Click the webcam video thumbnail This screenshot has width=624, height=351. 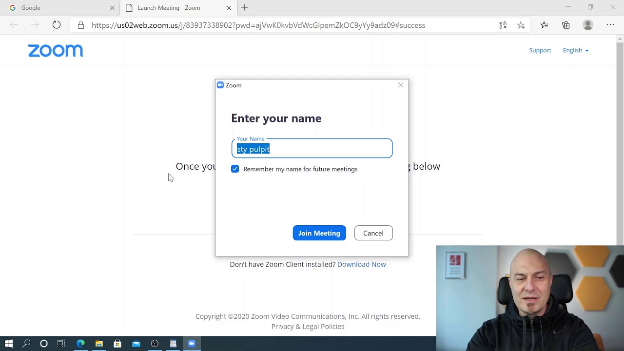530,298
